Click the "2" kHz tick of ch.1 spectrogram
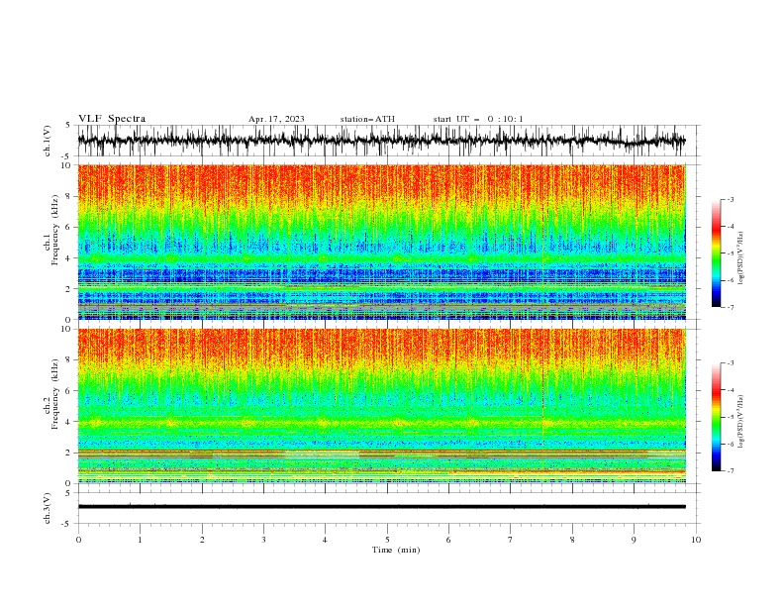The image size is (784, 606). pyautogui.click(x=70, y=289)
